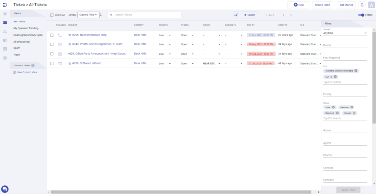Viewport: 376px width, 194px height.
Task: Remove the Open status chip
Action: click(x=333, y=108)
